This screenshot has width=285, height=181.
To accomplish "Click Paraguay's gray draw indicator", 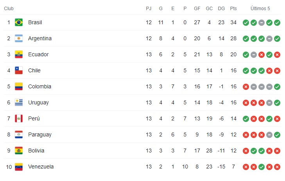I will pos(269,134).
